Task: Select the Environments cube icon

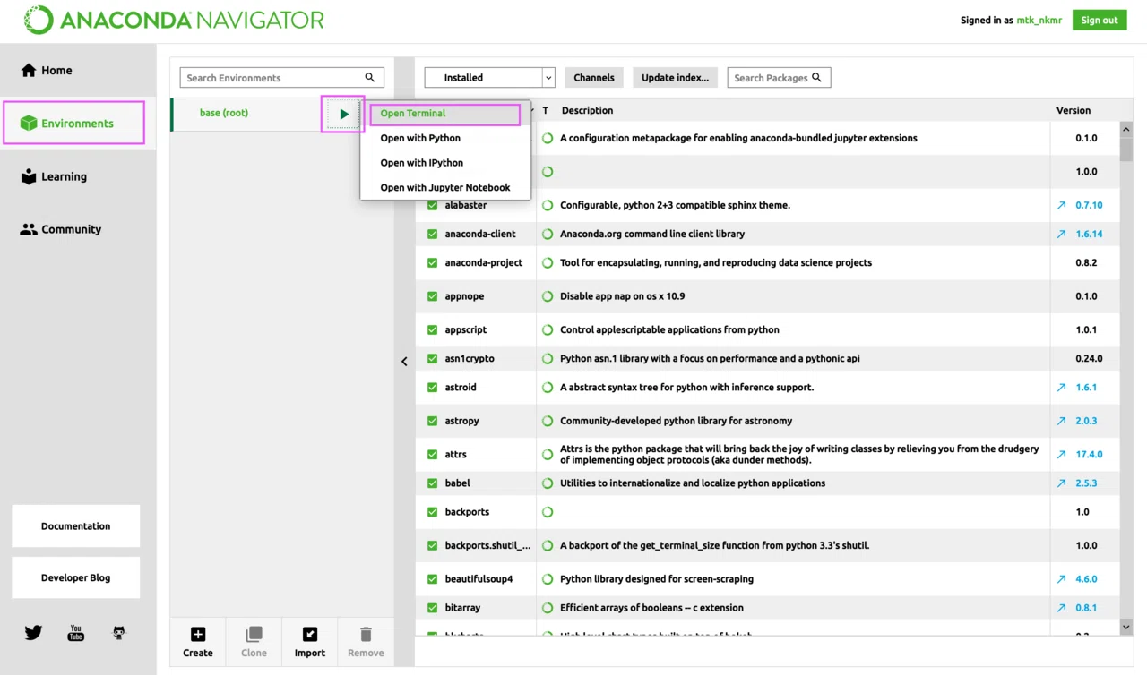Action: coord(29,124)
